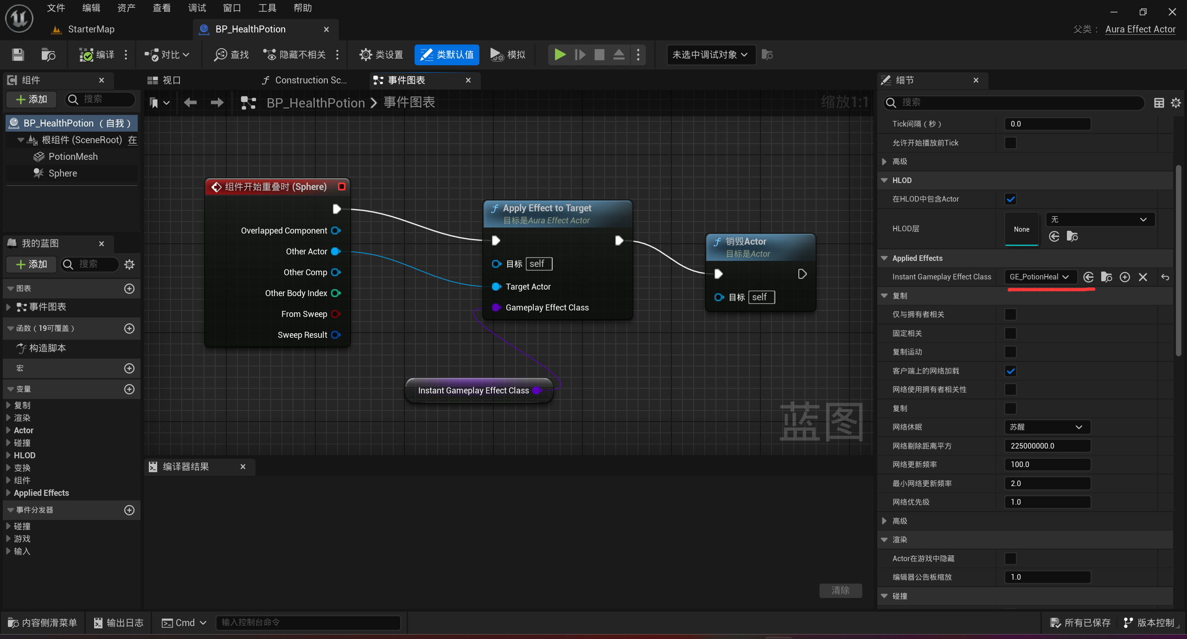Click the HLOD层 None thumbnail
This screenshot has width=1187, height=639.
(1021, 229)
